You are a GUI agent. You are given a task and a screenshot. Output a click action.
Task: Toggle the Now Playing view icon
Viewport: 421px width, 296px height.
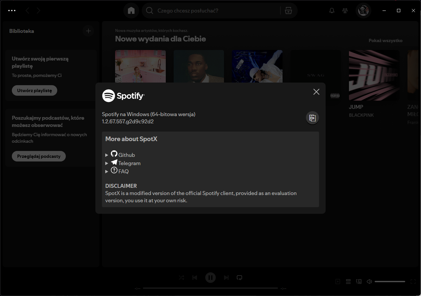pyautogui.click(x=338, y=282)
